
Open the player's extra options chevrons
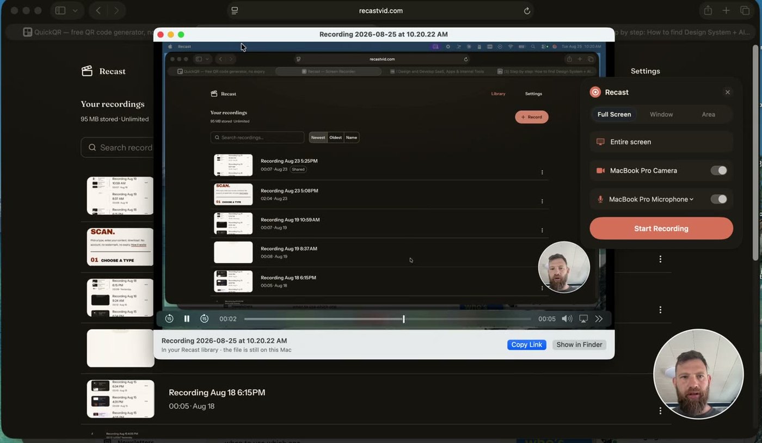(x=599, y=318)
